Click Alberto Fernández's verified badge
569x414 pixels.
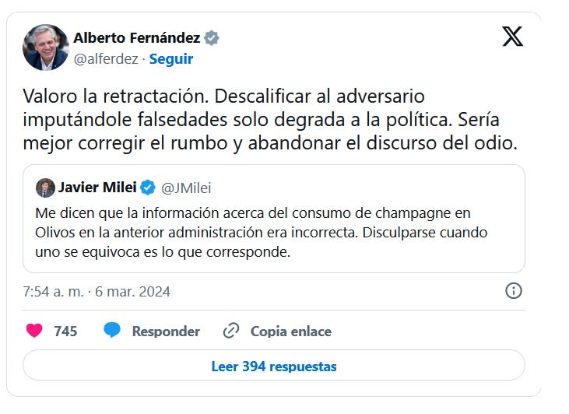[x=211, y=38]
